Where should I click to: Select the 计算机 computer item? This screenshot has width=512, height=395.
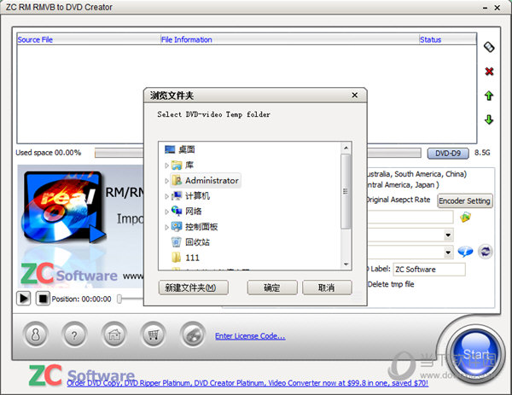197,196
